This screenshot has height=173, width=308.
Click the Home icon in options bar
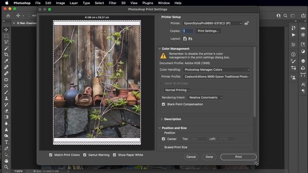[x=8, y=16]
